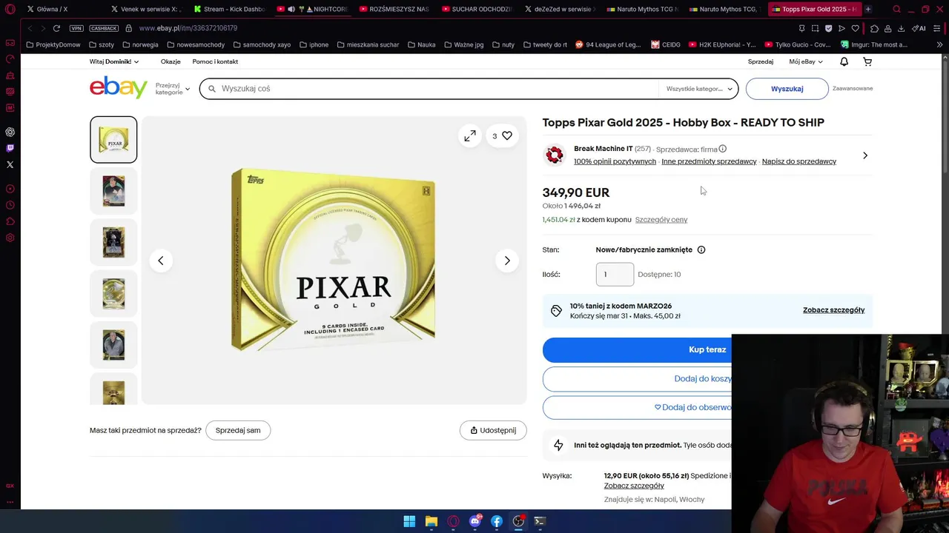Add item to watchlist heart on image
949x533 pixels.
click(502, 135)
